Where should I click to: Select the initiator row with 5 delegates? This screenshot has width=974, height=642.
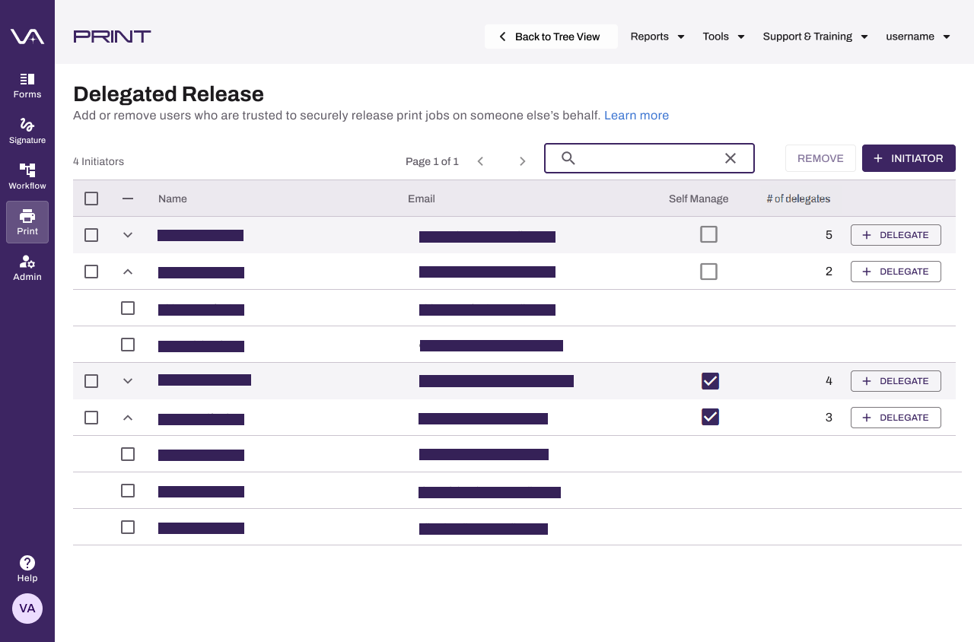point(91,235)
